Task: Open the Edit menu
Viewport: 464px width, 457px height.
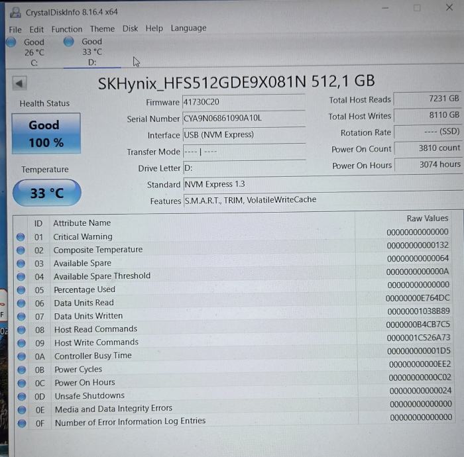Action: [36, 30]
